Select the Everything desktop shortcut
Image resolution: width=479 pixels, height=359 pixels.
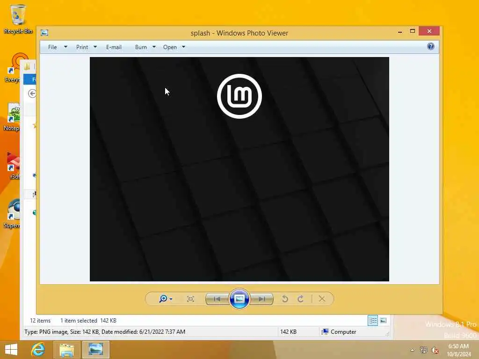tap(13, 68)
